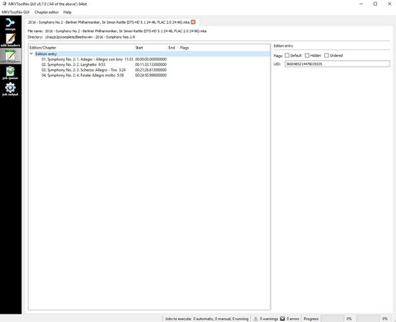This screenshot has width=396, height=322.
Task: Click the Edition/Chapter column header
Action: pyautogui.click(x=82, y=48)
